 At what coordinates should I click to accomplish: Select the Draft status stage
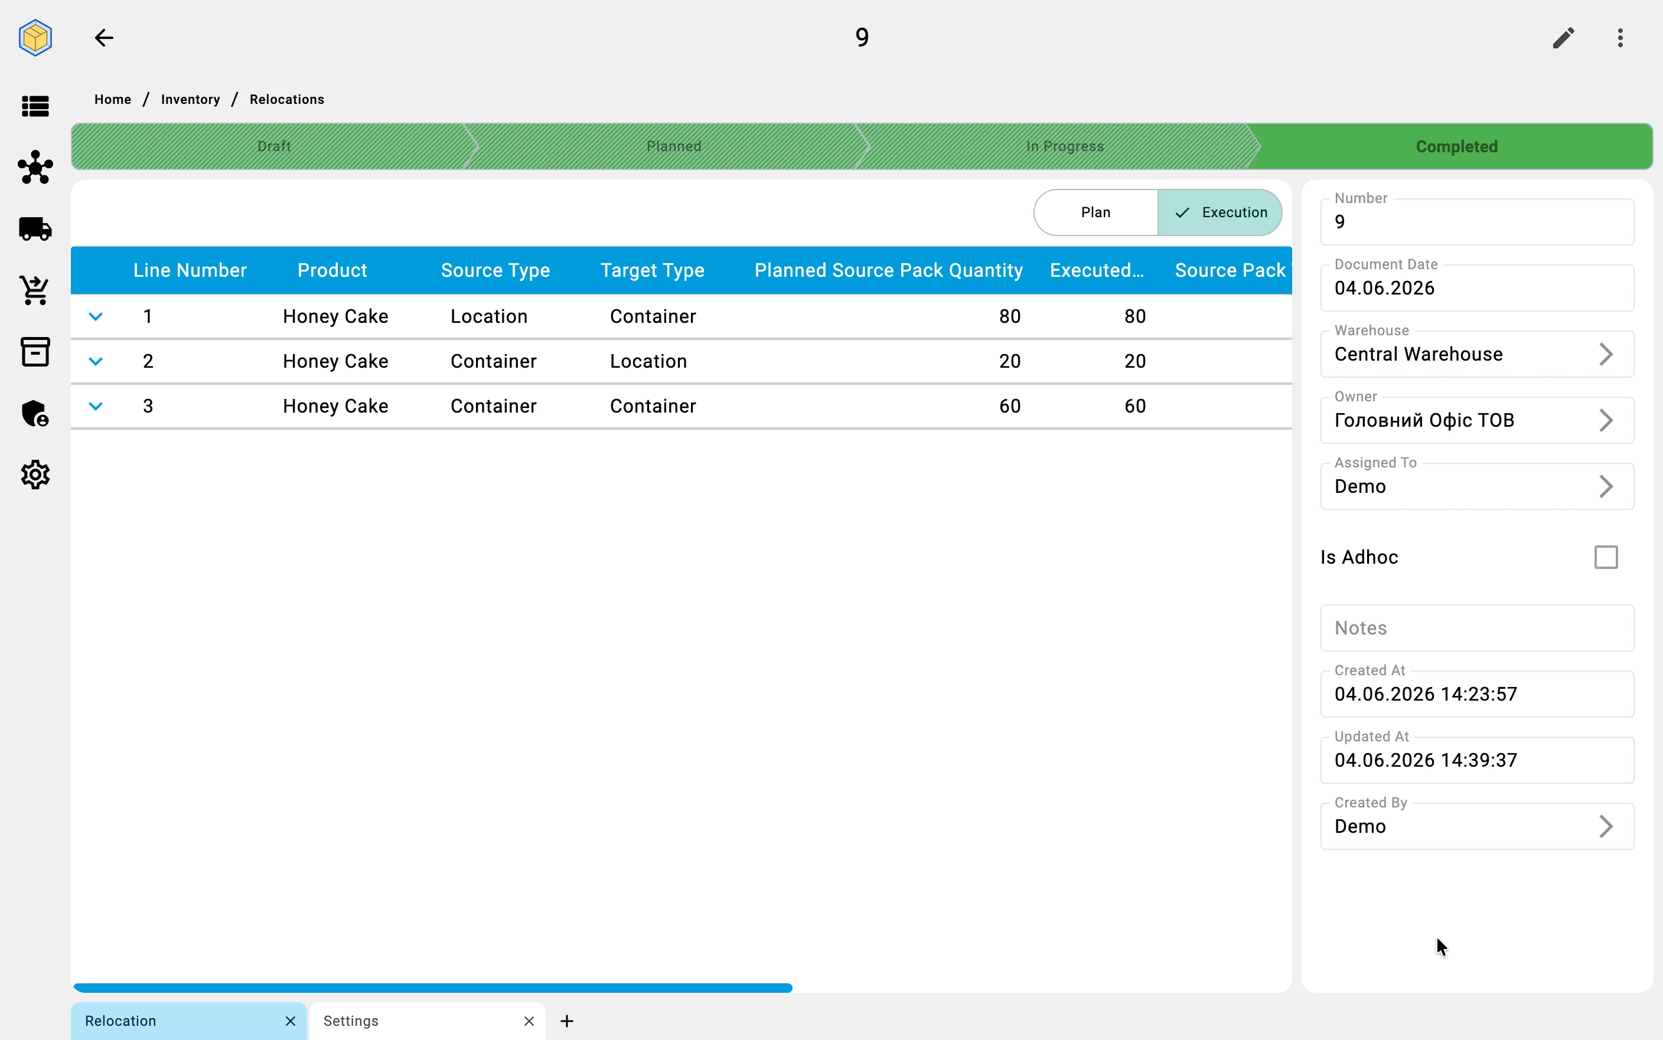(274, 146)
